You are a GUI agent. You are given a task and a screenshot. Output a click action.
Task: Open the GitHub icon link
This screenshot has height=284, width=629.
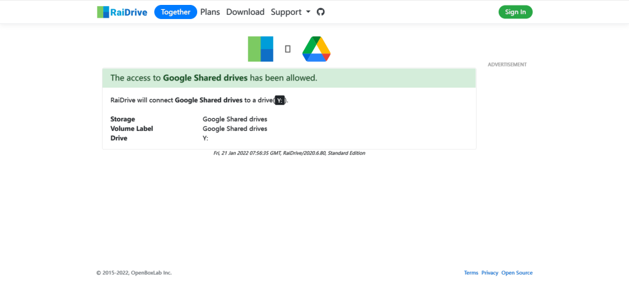coord(321,12)
